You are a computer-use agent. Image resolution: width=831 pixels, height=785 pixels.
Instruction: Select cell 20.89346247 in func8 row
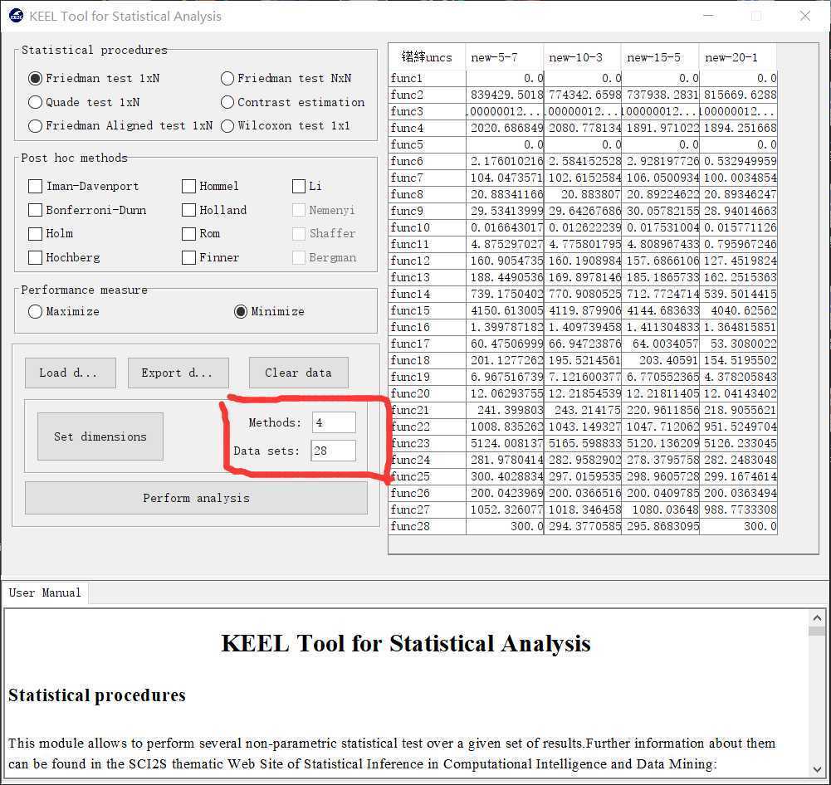(x=739, y=194)
